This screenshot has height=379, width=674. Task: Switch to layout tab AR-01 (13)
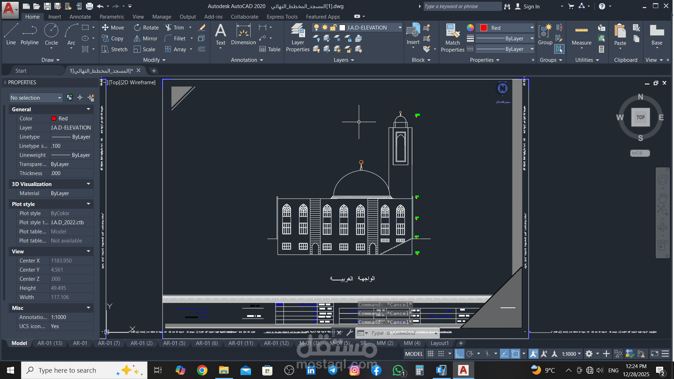point(50,343)
